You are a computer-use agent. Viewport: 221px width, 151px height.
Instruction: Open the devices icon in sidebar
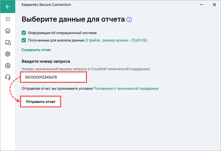click(x=8, y=42)
